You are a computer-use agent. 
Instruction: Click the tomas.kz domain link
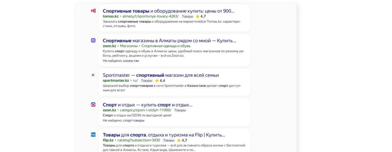coord(111,16)
